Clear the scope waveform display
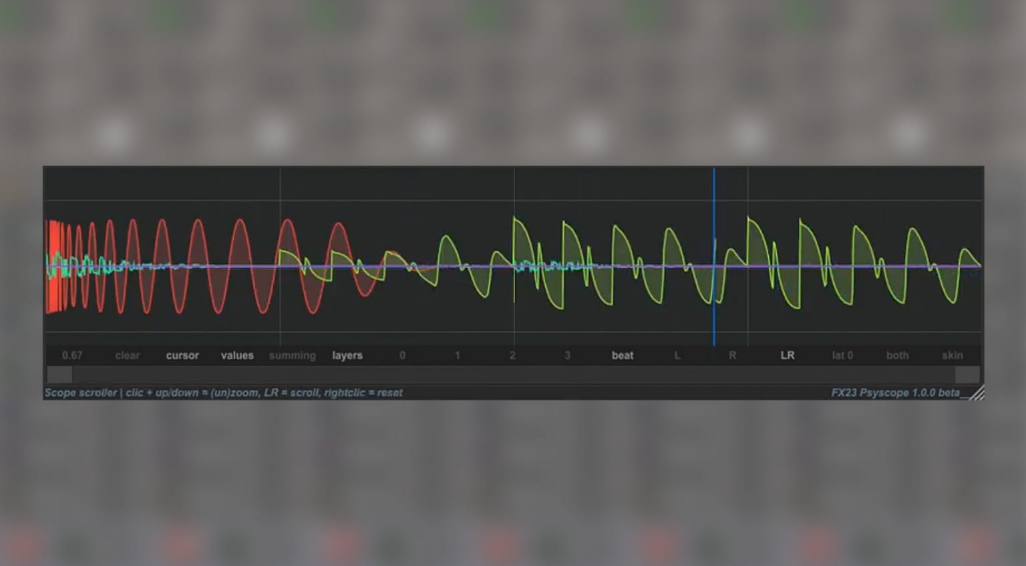The height and width of the screenshot is (566, 1026). click(x=127, y=355)
